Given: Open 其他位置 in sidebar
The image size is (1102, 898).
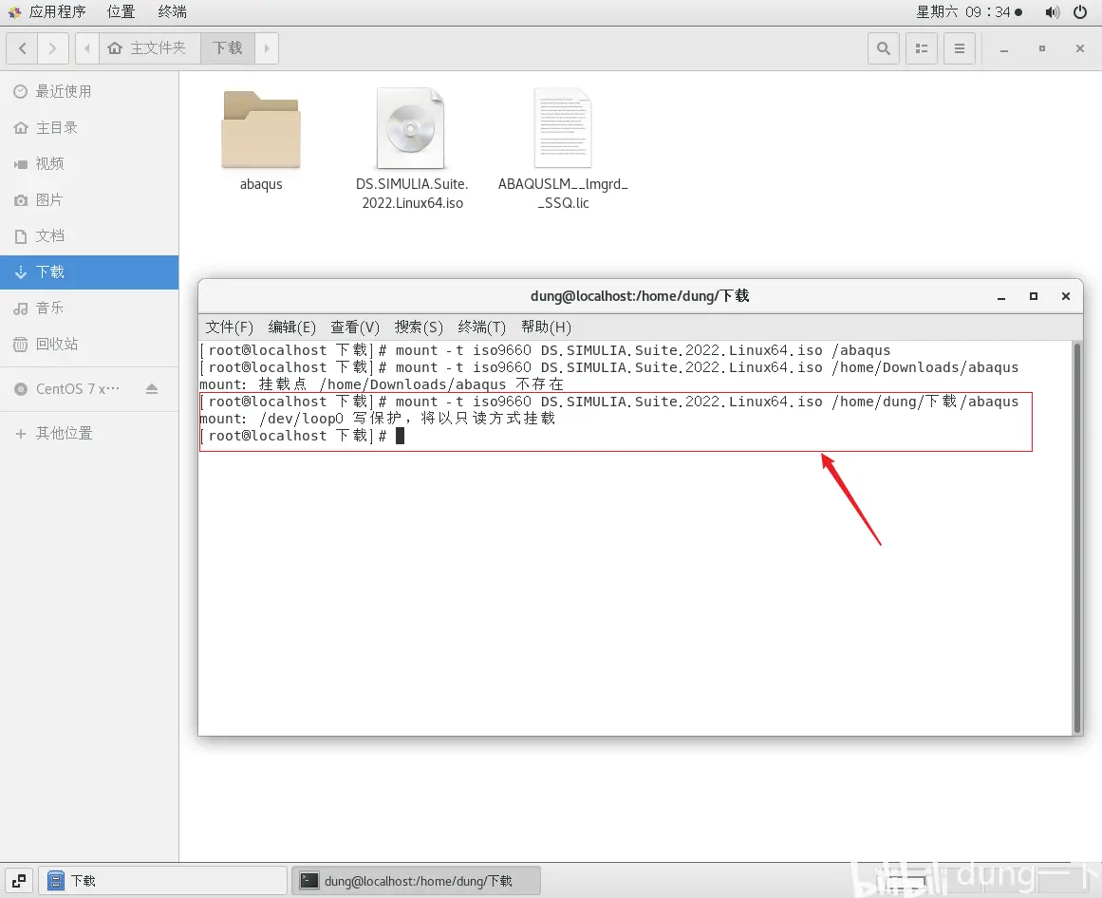Looking at the screenshot, I should 89,434.
